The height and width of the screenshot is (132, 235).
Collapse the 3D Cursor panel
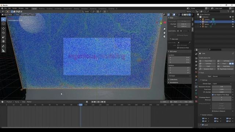(179, 51)
